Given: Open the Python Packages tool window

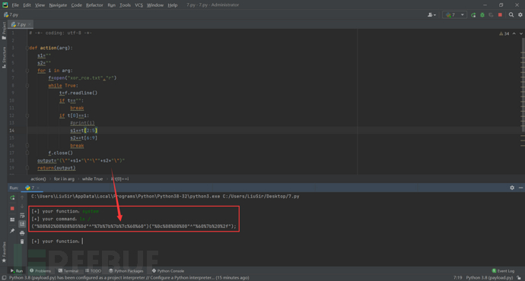Looking at the screenshot, I should pyautogui.click(x=126, y=270).
